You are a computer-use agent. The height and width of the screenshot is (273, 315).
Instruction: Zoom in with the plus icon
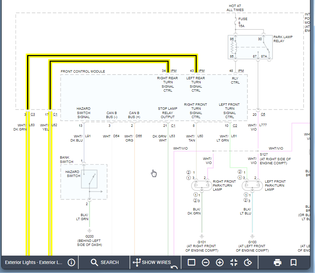pyautogui.click(x=220, y=262)
